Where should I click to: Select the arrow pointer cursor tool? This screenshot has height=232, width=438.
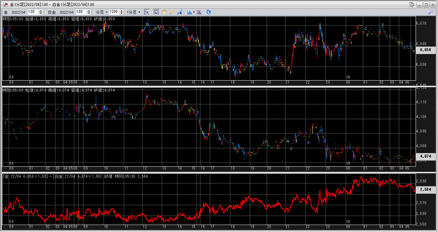click(156, 12)
